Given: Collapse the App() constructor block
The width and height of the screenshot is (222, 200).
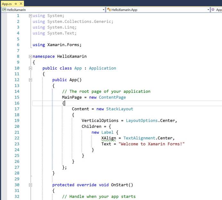Looking at the screenshot, I should point(30,80).
